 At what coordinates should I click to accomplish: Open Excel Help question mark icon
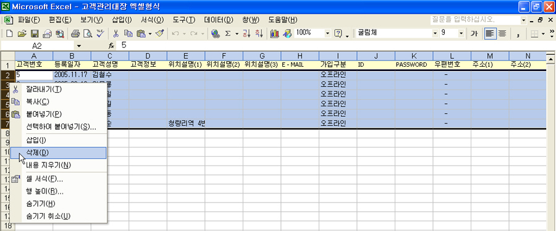pyautogui.click(x=339, y=33)
